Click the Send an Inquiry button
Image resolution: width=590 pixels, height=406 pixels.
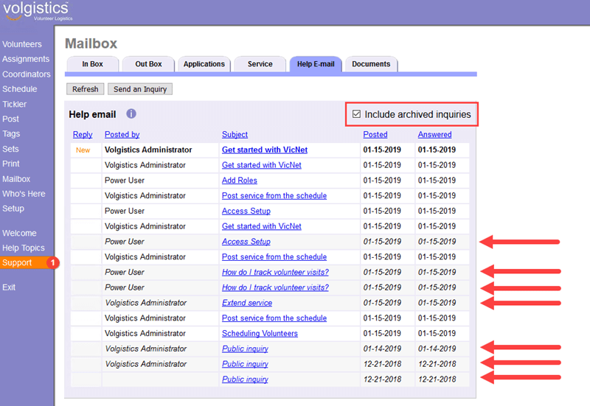pyautogui.click(x=140, y=89)
